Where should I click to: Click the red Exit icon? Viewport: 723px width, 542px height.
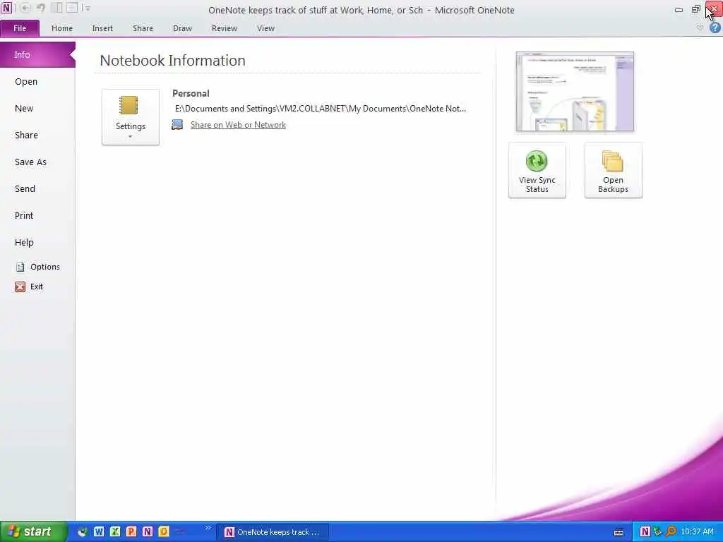(20, 287)
